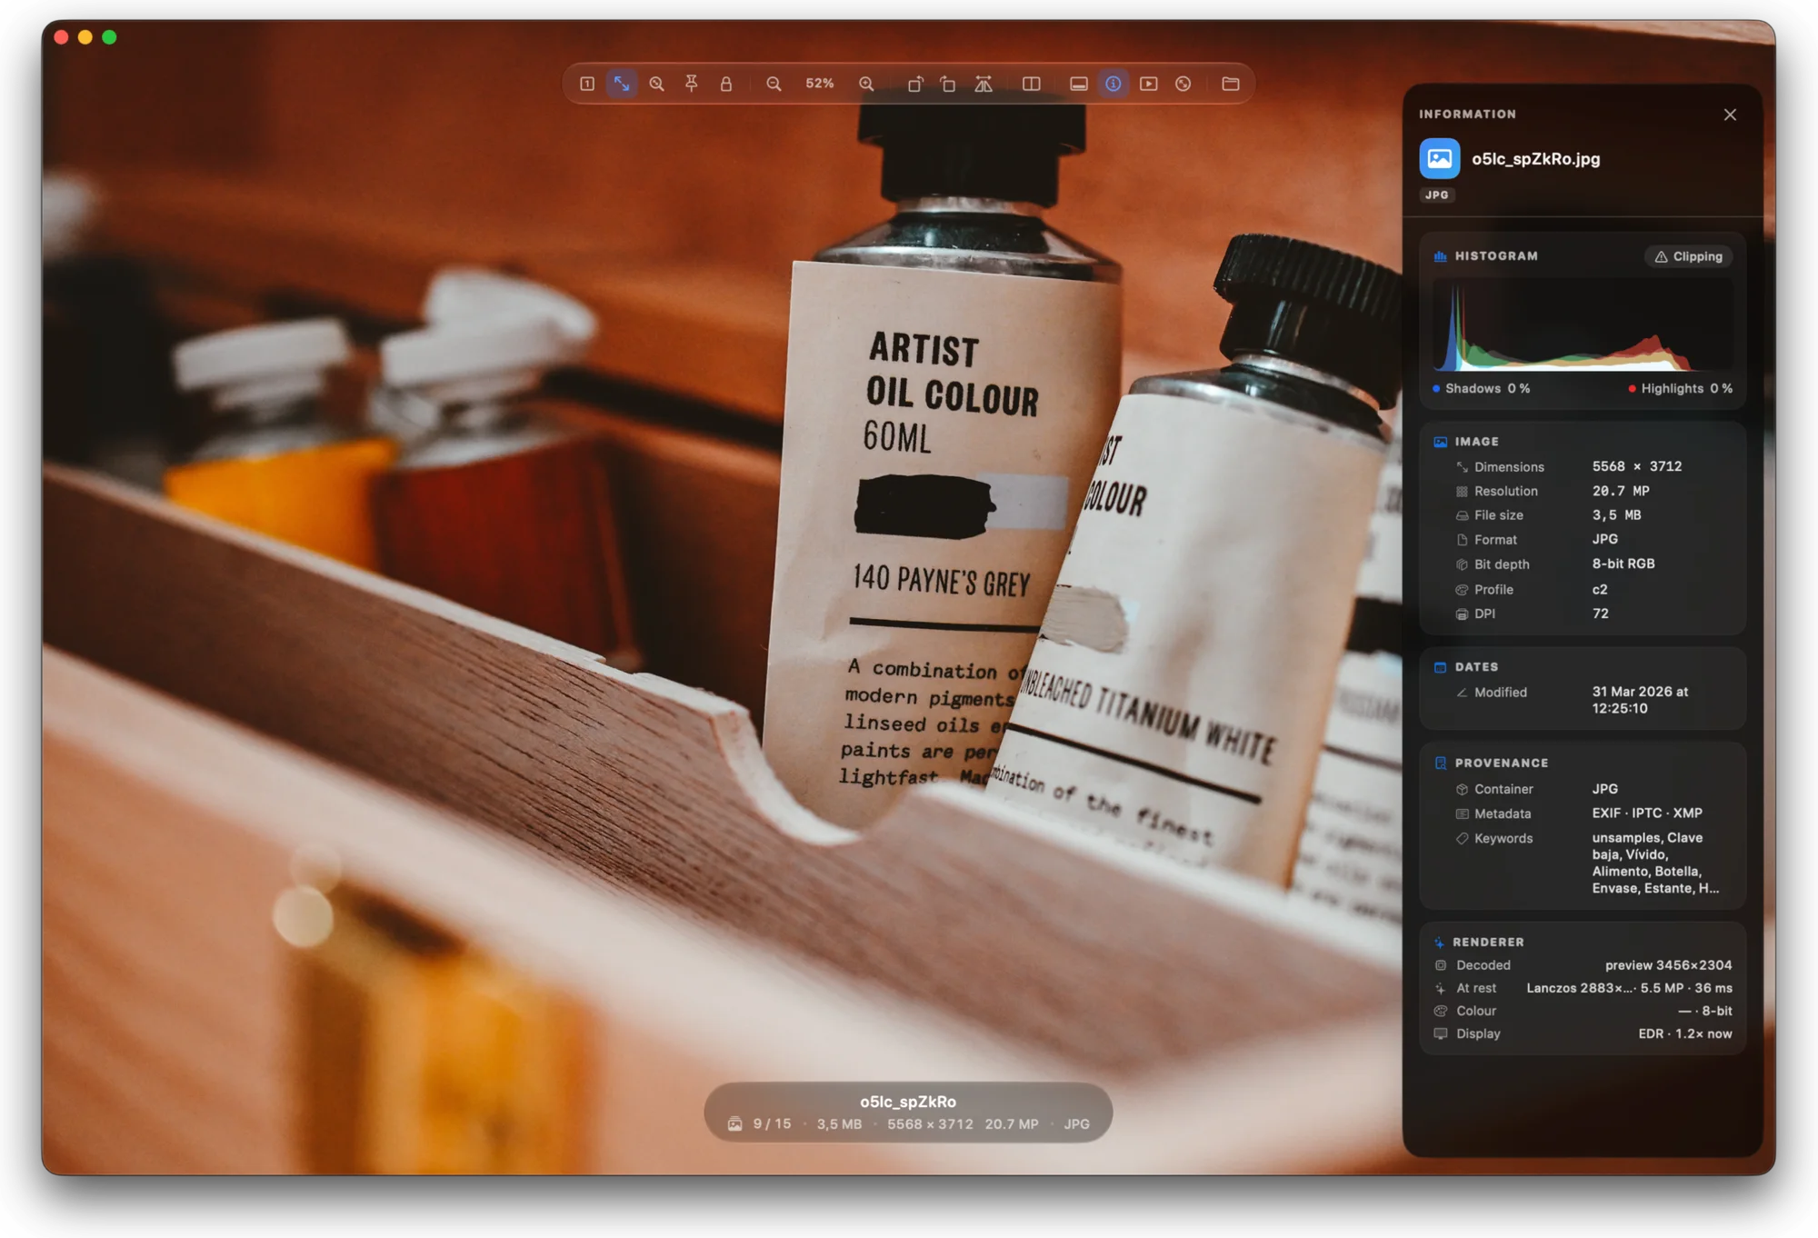
Task: Select the o5lc_spZkRo.jpg file name in panel
Action: point(1536,159)
